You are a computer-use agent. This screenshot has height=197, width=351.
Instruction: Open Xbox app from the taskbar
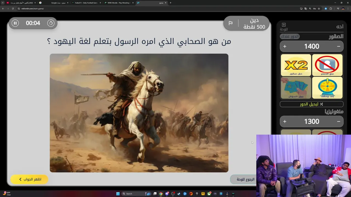209,194
